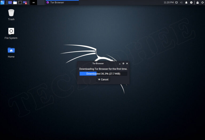The image size is (205, 140).
Task: Open the clock showing 11:20 PM
Action: tap(168, 2)
